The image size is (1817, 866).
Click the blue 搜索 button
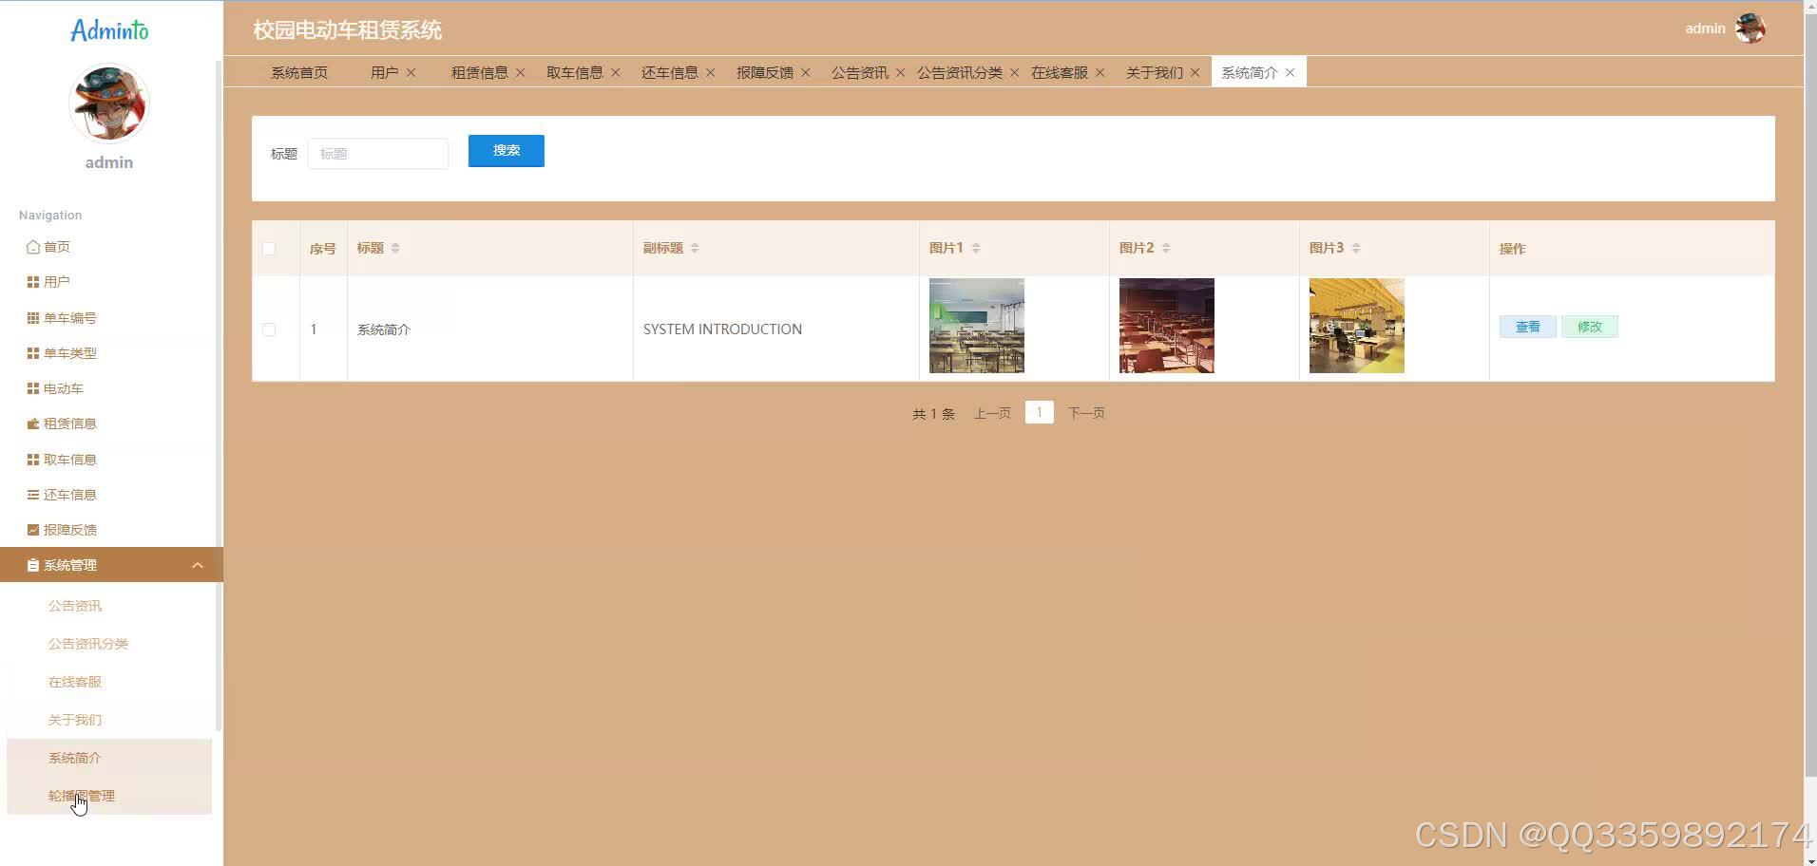tap(507, 151)
